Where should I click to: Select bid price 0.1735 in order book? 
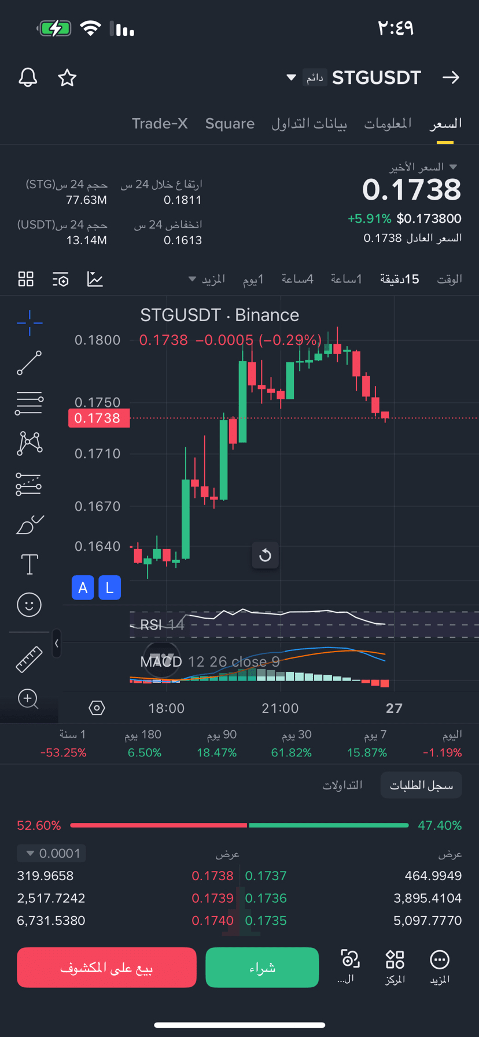[x=266, y=920]
